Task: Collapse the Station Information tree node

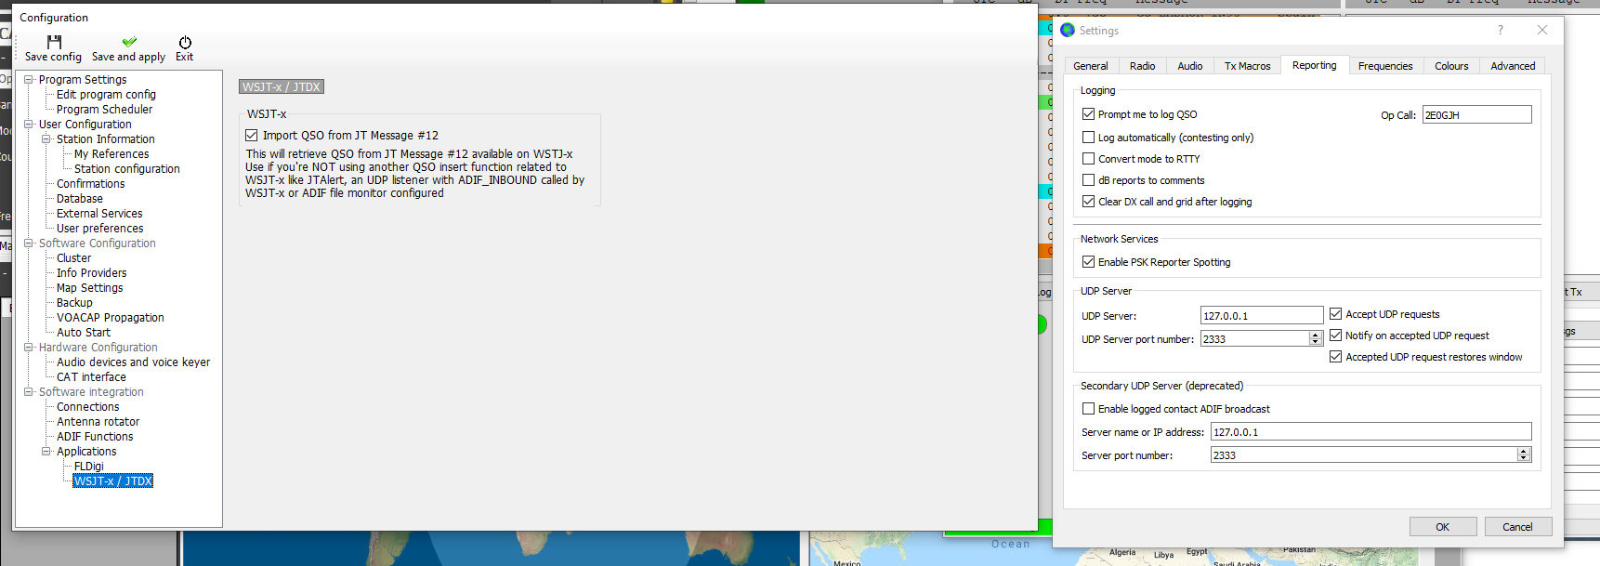Action: [x=46, y=139]
